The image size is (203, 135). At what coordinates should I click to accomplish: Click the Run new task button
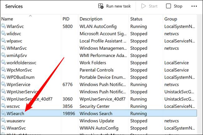point(114,6)
